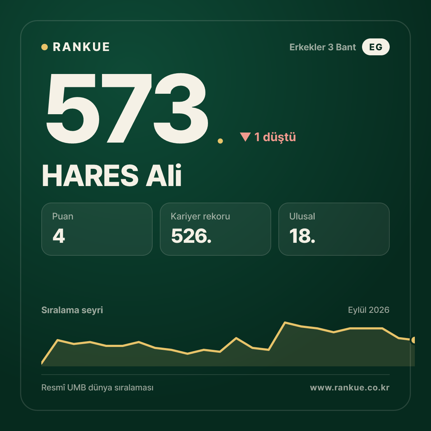The width and height of the screenshot is (431, 431).
Task: Click the EG country badge
Action: click(376, 47)
